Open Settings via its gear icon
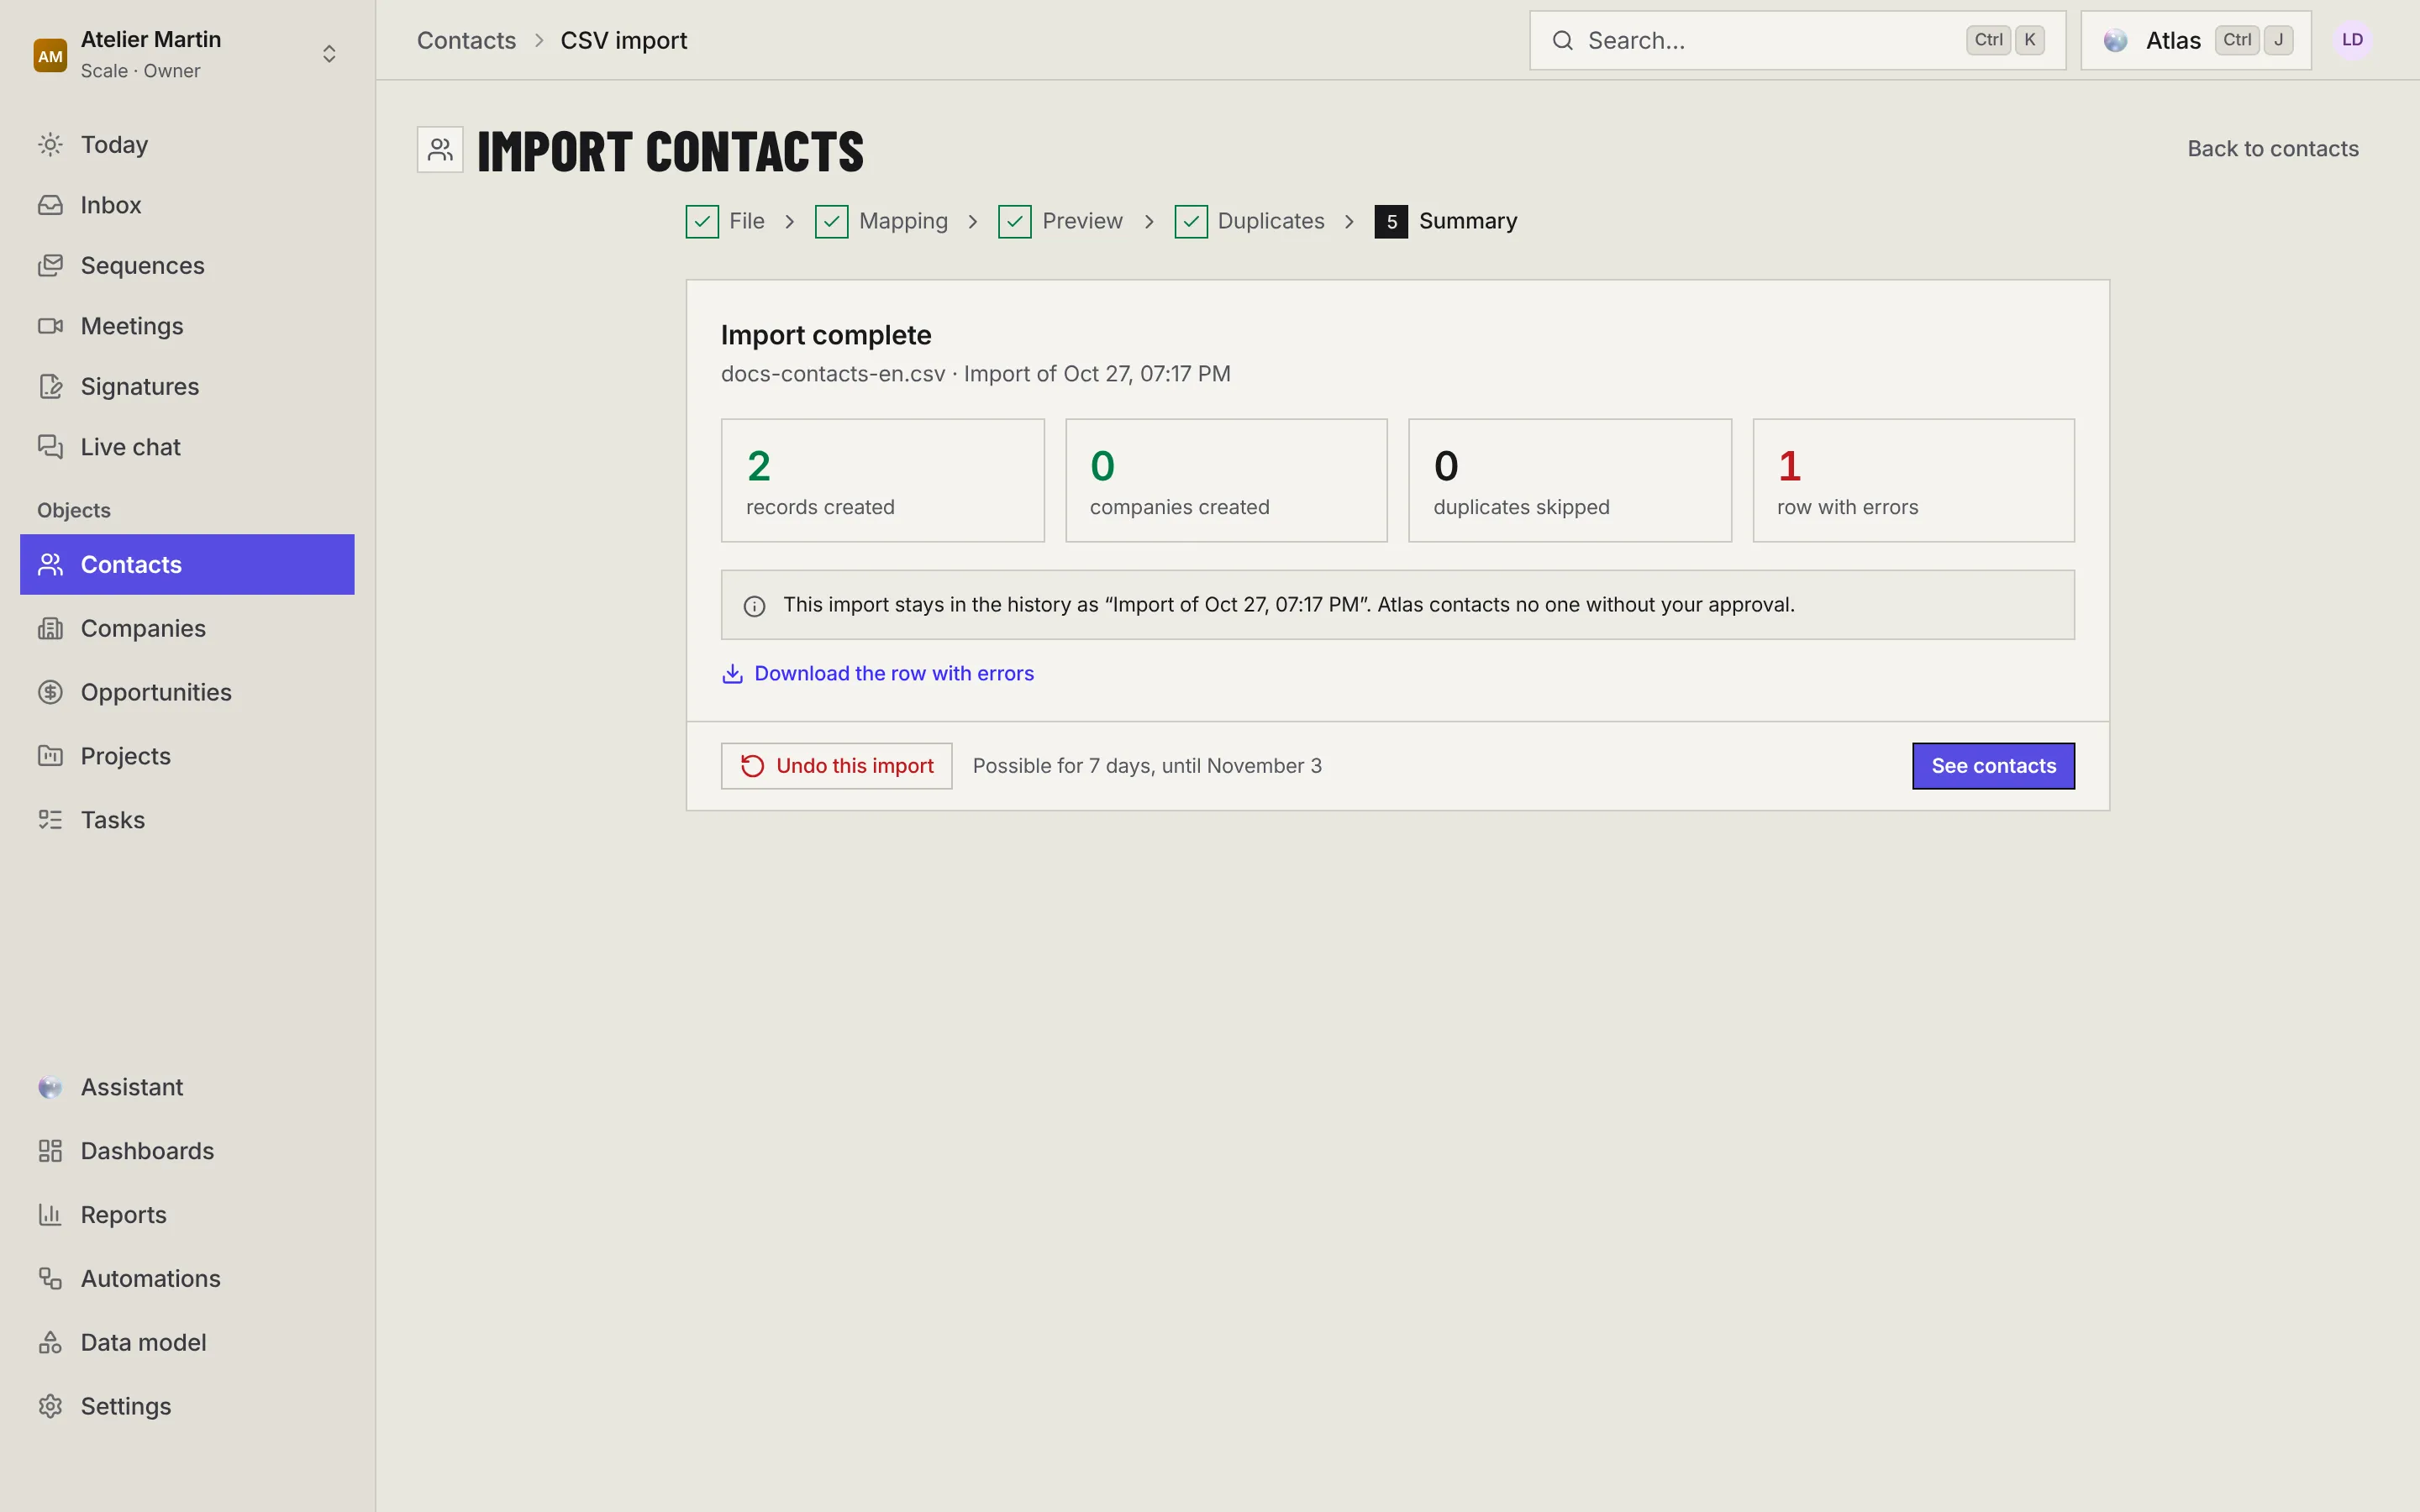Viewport: 2420px width, 1512px height. 50,1407
